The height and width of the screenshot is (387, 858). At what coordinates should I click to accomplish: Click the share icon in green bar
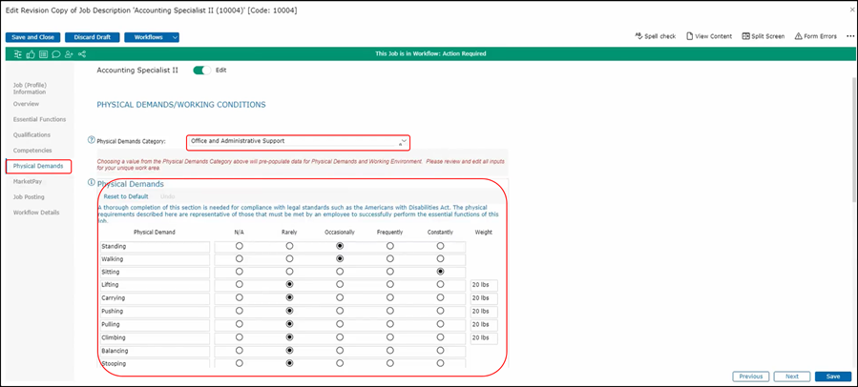(x=81, y=53)
